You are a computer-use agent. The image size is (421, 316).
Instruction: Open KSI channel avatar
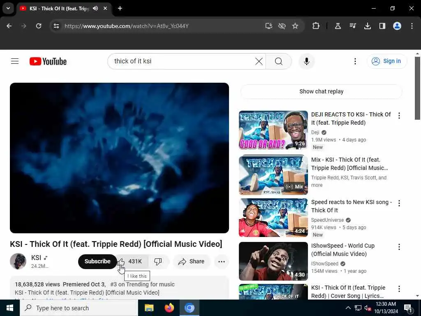pos(18,261)
